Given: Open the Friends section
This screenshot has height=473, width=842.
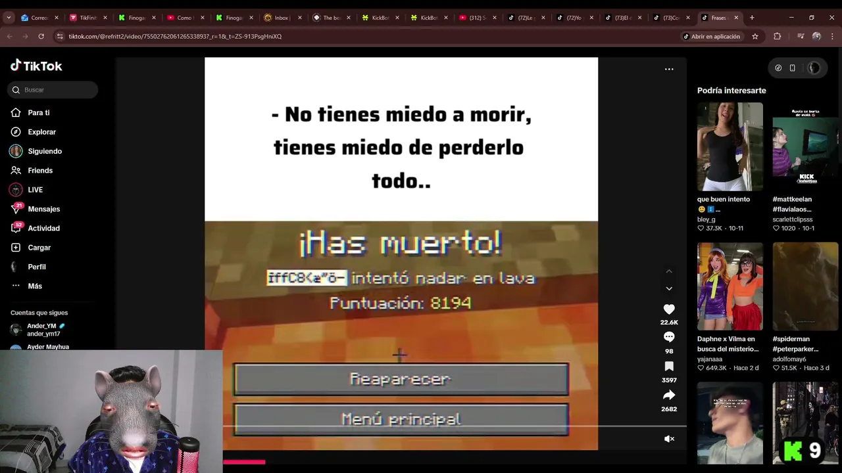Looking at the screenshot, I should [39, 171].
